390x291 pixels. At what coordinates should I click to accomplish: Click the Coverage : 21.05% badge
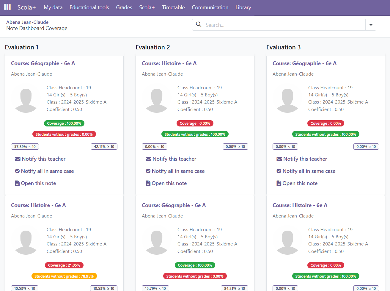click(64, 265)
